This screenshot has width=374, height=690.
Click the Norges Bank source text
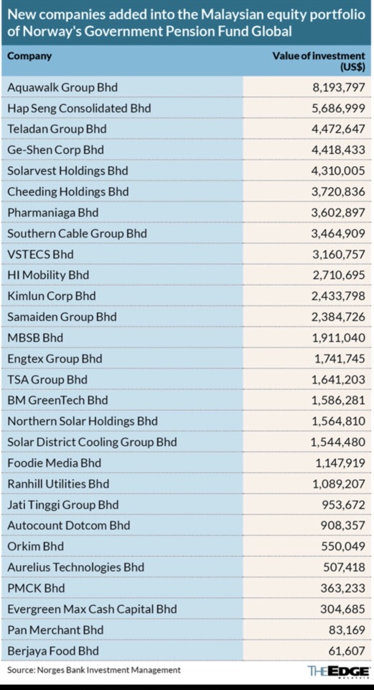click(94, 670)
